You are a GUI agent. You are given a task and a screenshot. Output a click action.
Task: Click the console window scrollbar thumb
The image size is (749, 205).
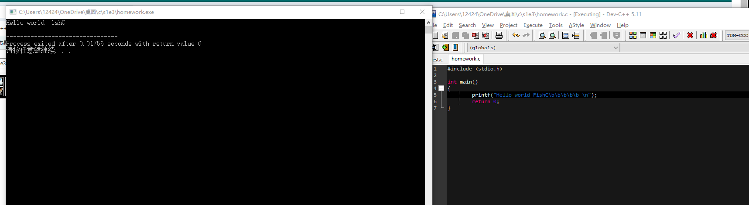[x=428, y=30]
